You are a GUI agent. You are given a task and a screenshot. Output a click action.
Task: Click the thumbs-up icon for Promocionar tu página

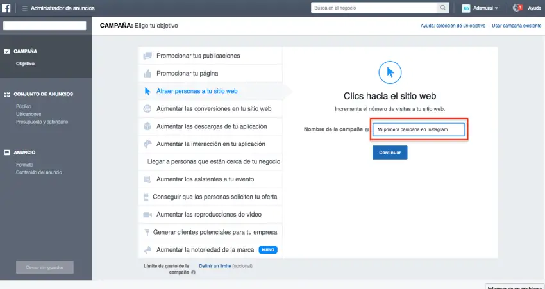point(147,73)
